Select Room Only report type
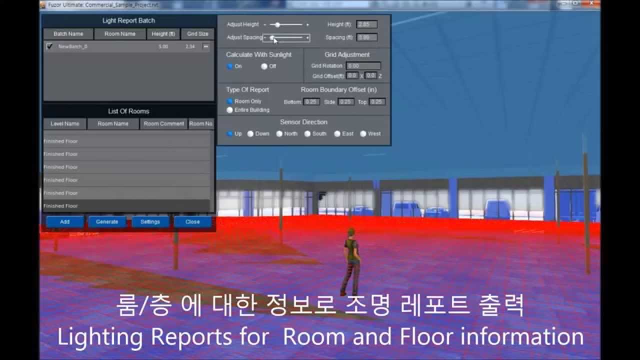The image size is (640, 360). point(230,101)
